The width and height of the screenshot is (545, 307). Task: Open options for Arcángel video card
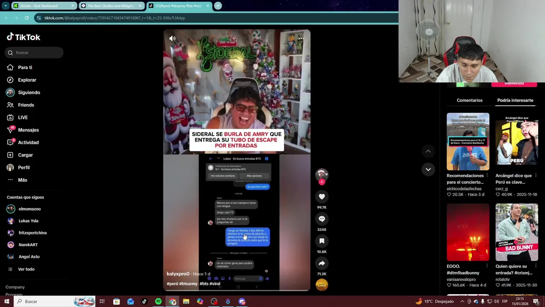coord(536,175)
